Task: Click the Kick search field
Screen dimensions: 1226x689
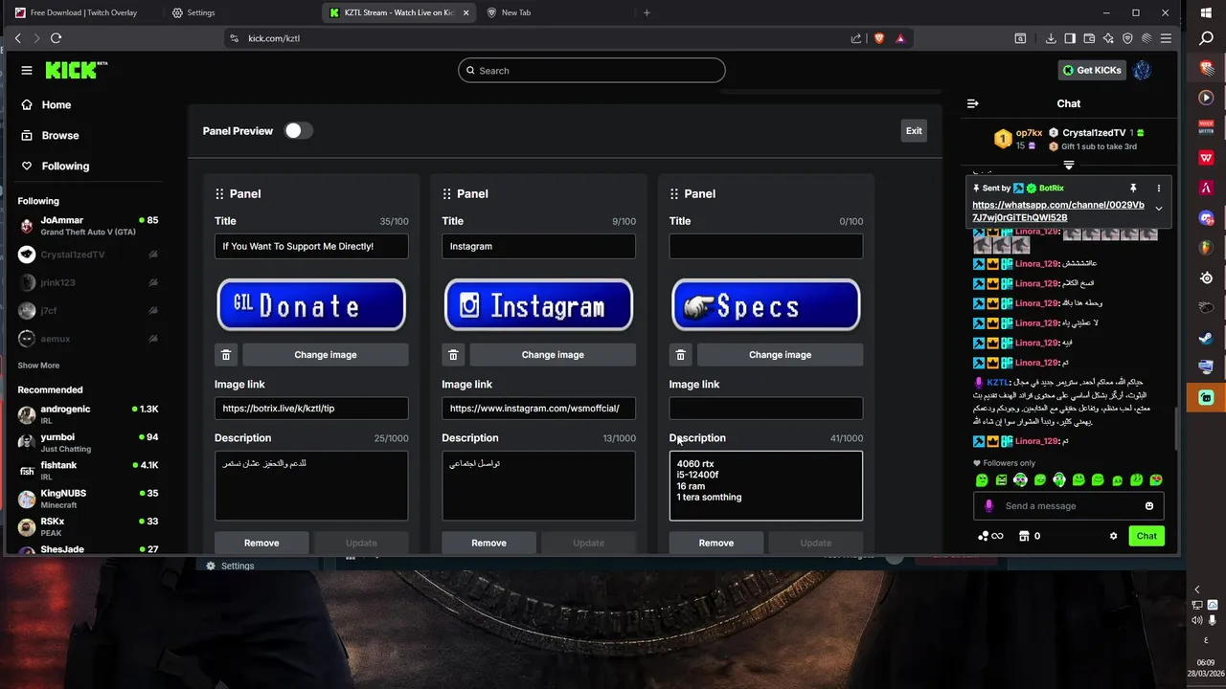Action: point(591,71)
